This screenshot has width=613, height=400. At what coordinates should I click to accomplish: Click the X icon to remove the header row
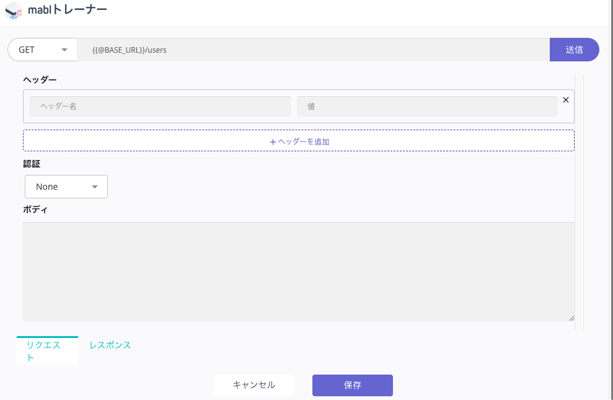point(565,100)
